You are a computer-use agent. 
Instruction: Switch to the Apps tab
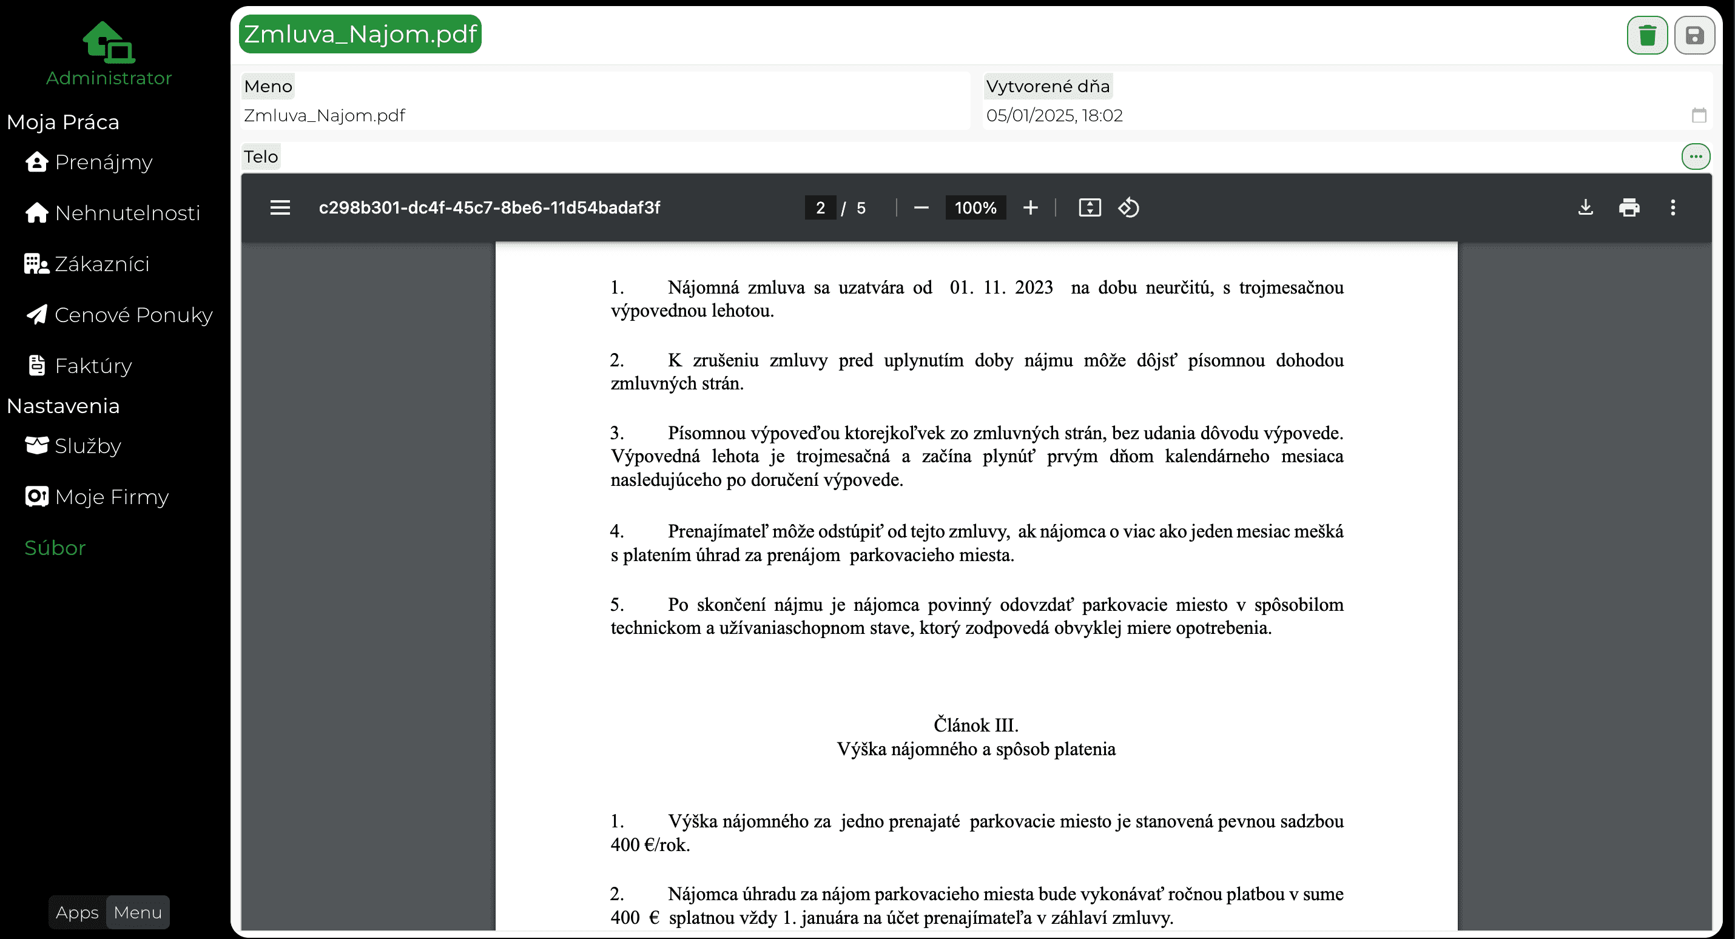[78, 912]
